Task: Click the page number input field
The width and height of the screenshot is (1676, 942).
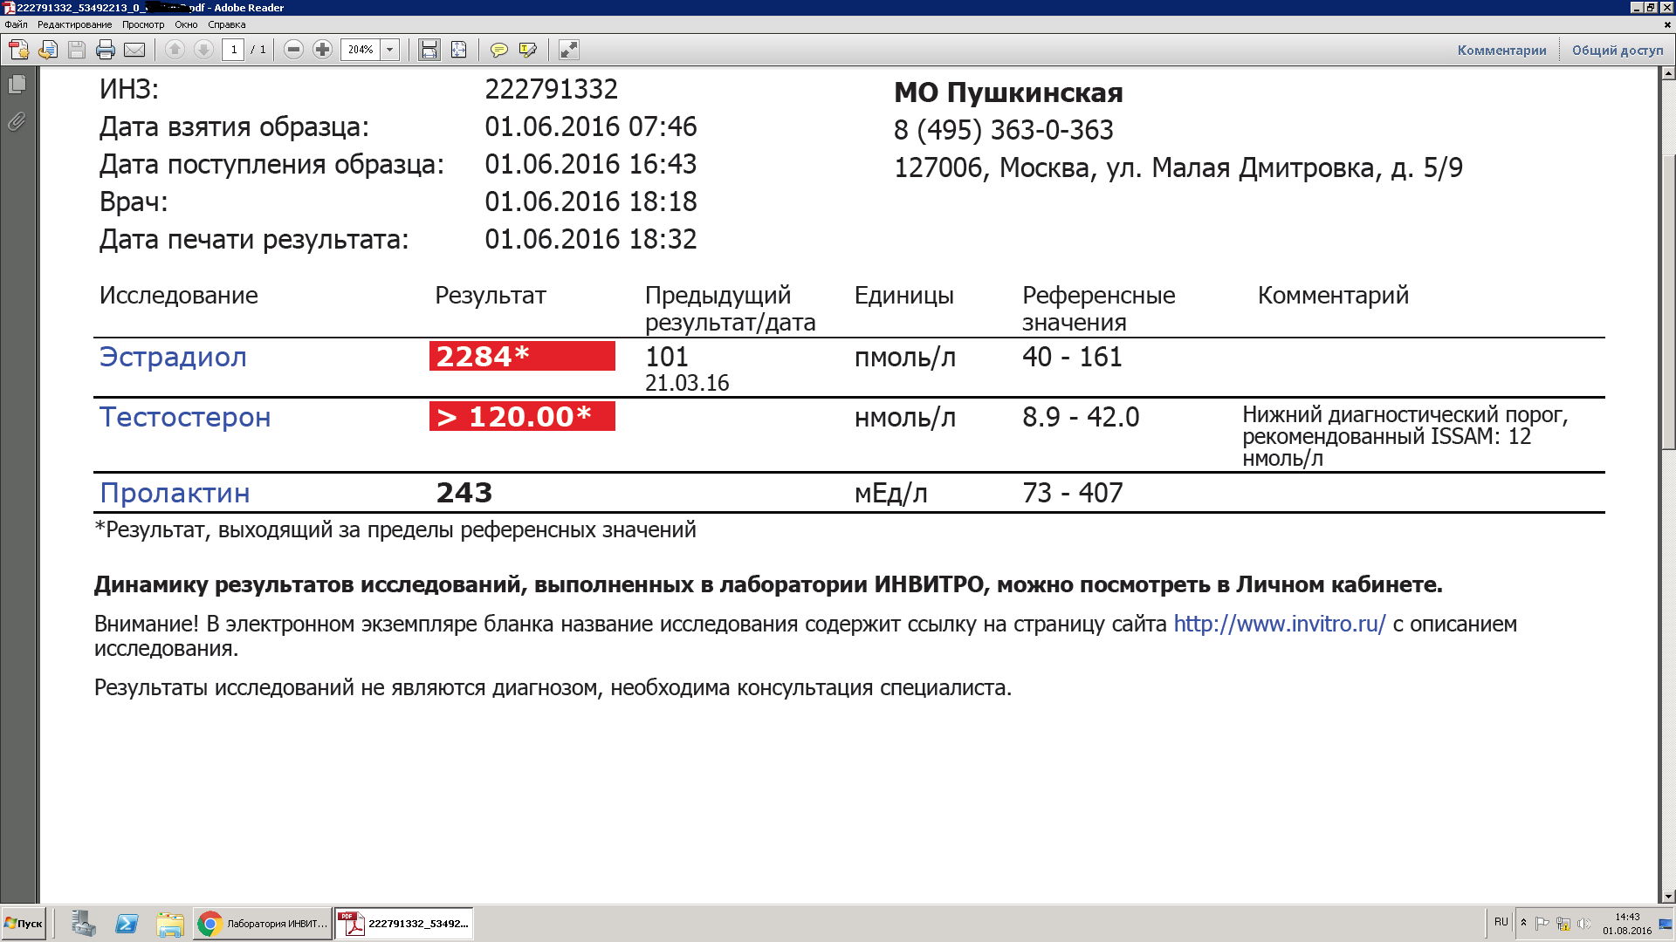Action: tap(233, 50)
